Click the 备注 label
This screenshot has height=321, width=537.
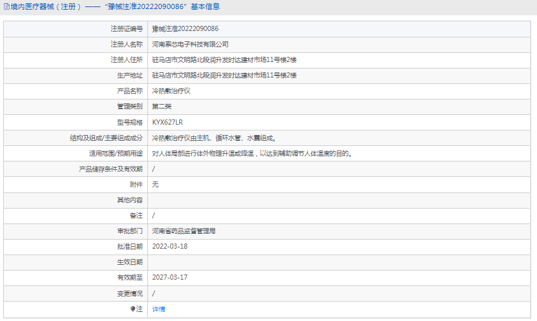(136, 216)
